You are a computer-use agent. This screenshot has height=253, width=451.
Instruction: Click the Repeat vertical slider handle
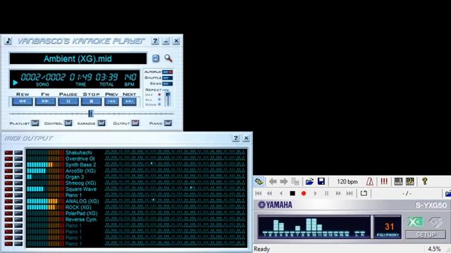168,94
